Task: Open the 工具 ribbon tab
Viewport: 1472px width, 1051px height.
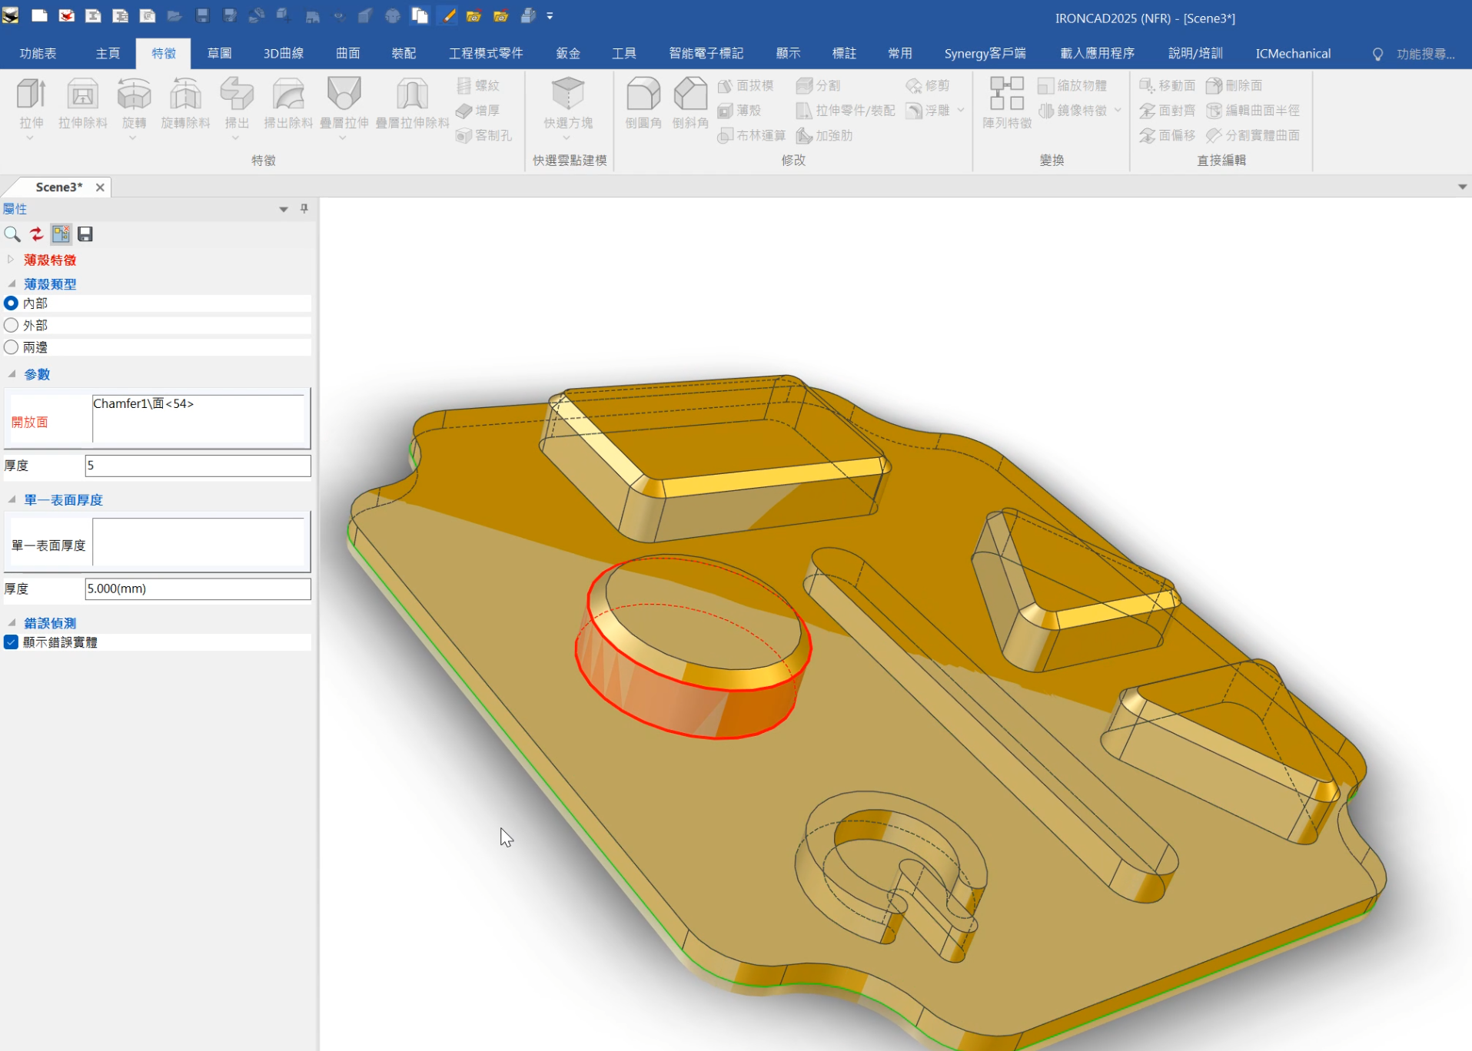Action: [624, 53]
